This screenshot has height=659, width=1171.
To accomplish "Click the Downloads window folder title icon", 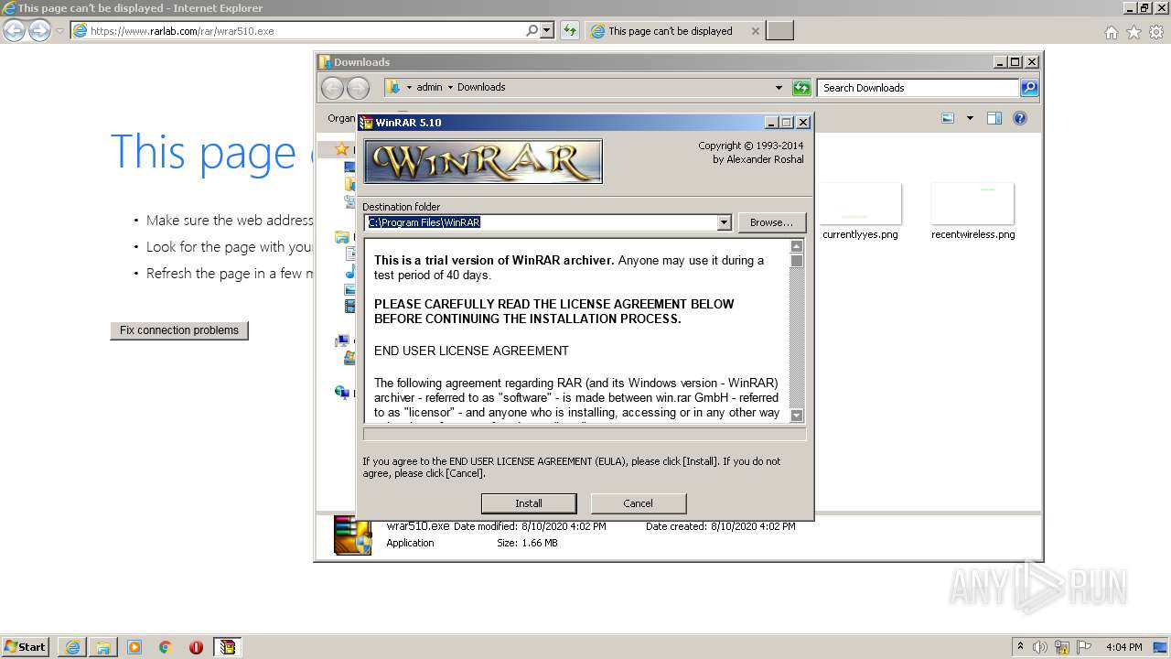I will (x=324, y=62).
